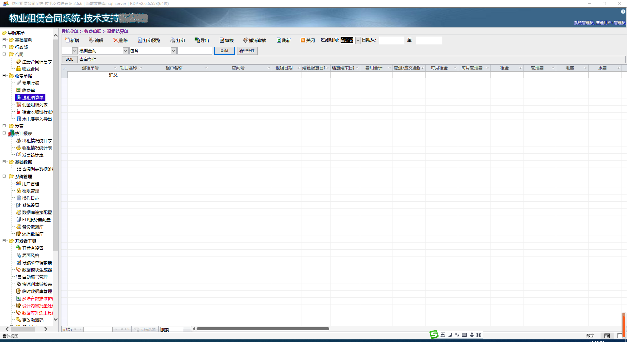This screenshot has height=342, width=627.
Task: Click the 日期从 start date field
Action: pyautogui.click(x=391, y=40)
